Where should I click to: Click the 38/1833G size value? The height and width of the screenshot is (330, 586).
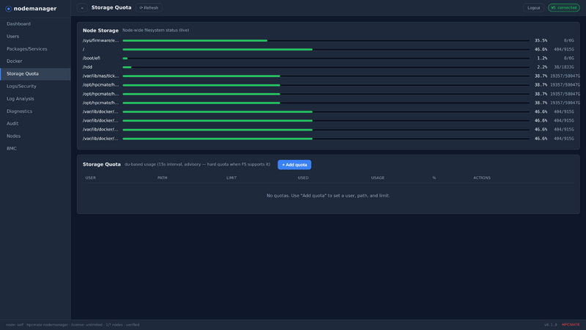563,67
